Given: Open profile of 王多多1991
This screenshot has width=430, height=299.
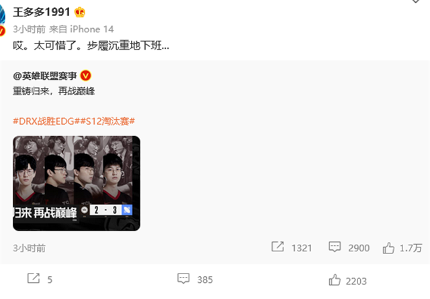Looking at the screenshot, I should pyautogui.click(x=42, y=12).
